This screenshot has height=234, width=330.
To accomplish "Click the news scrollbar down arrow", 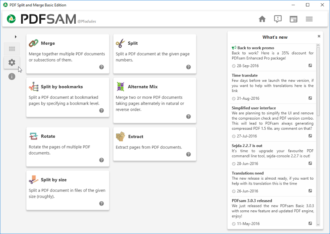I will click(x=318, y=225).
